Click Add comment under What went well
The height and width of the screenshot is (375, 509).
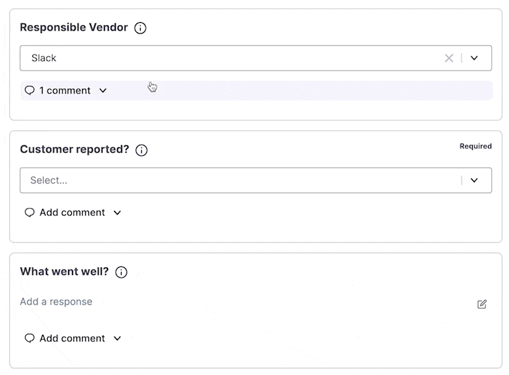tap(72, 338)
